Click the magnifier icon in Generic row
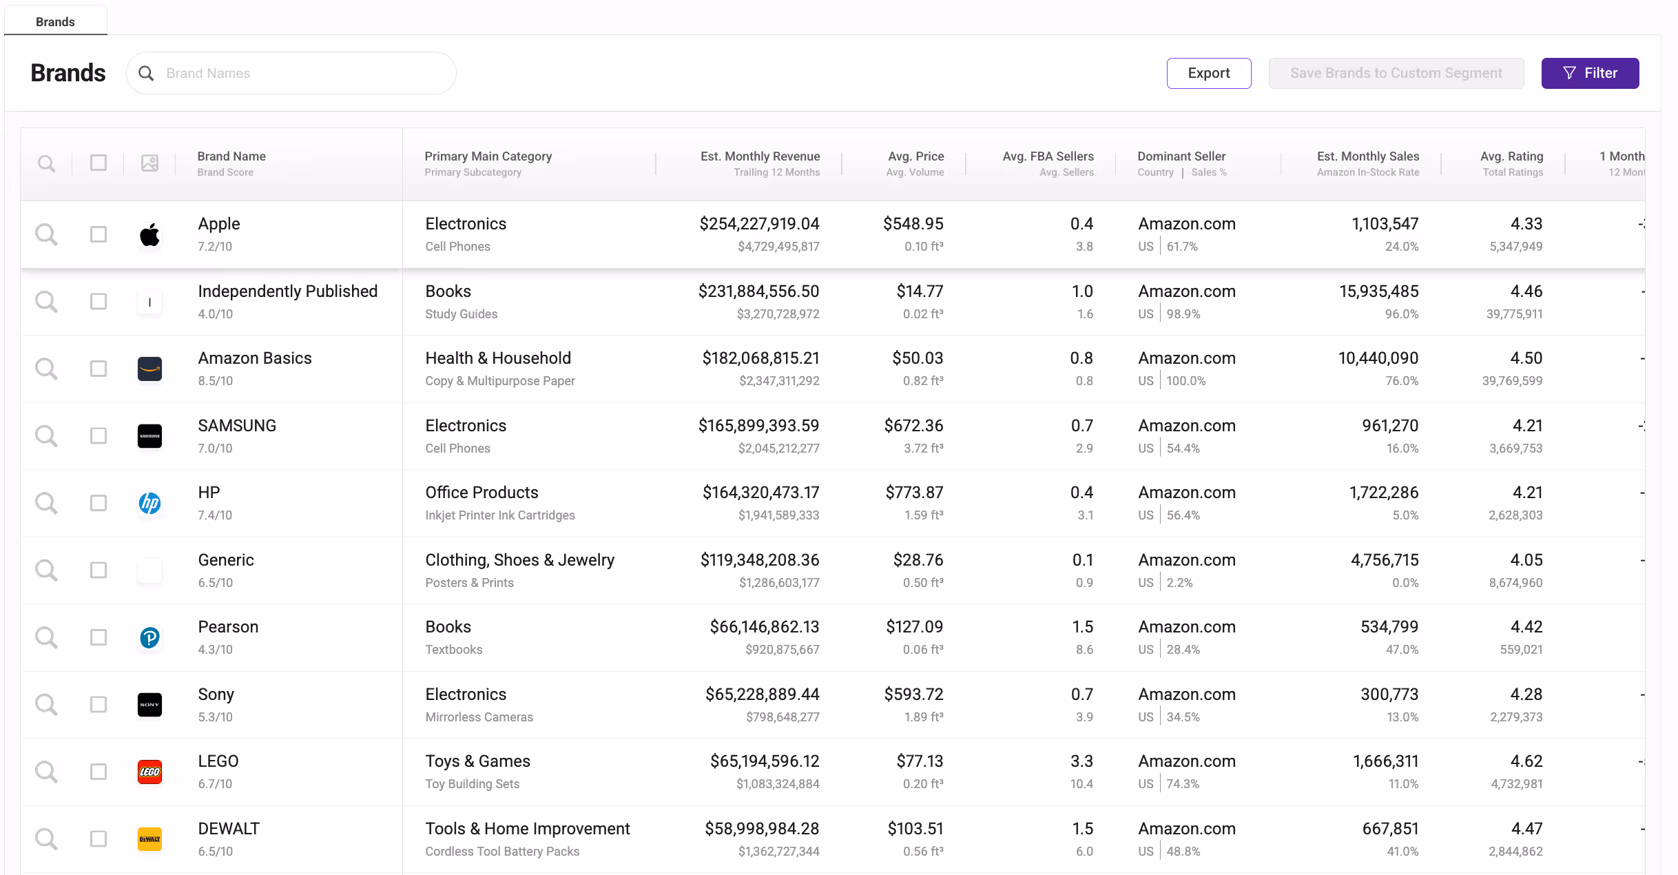Screen dimensions: 1678x875 [x=46, y=570]
